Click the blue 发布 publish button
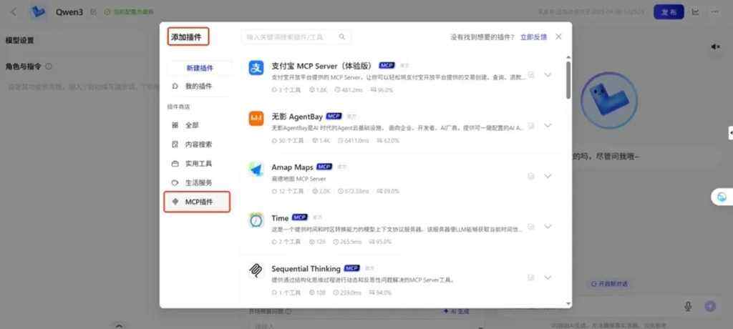 [x=669, y=12]
